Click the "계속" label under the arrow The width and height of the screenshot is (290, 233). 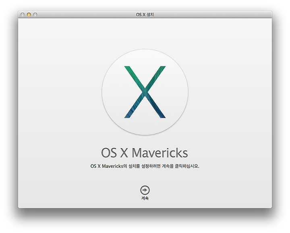coord(145,198)
